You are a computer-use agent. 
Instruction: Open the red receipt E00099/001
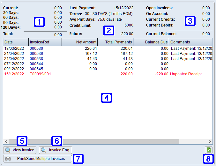coord(40,74)
